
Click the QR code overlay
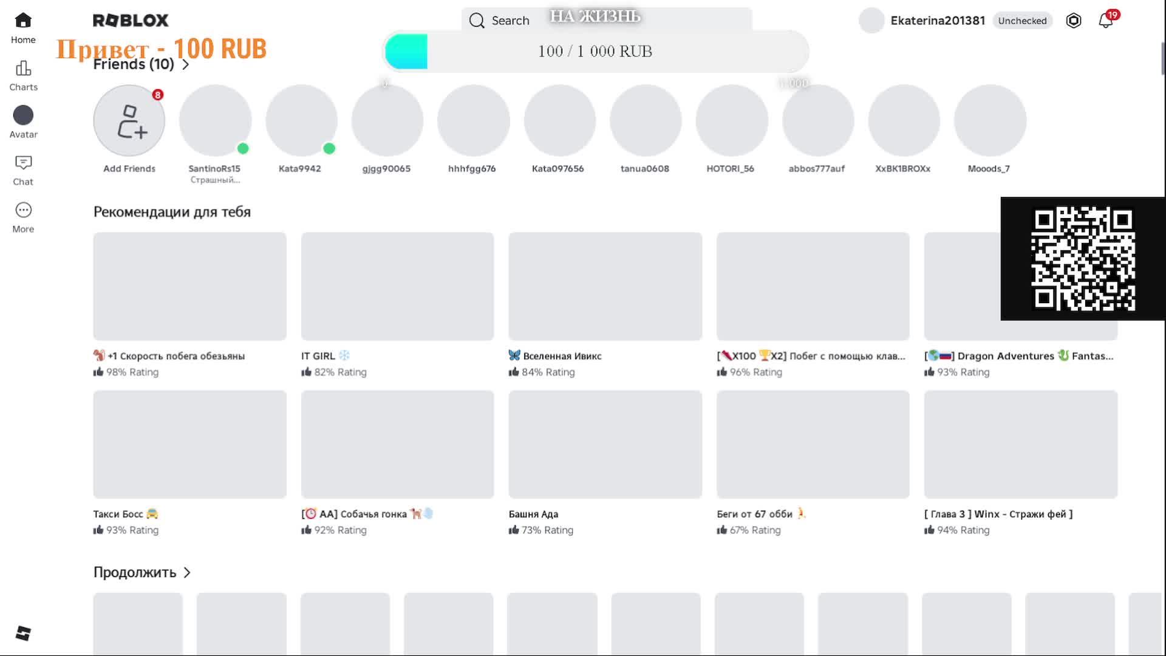point(1083,259)
